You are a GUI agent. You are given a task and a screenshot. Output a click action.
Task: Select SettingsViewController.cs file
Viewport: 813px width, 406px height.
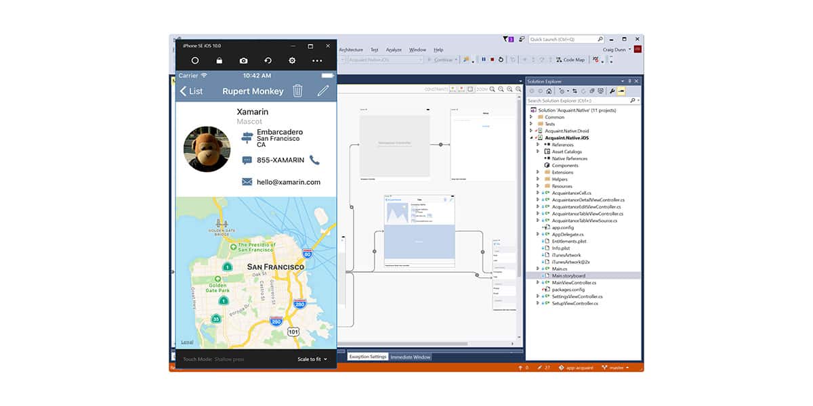[577, 296]
